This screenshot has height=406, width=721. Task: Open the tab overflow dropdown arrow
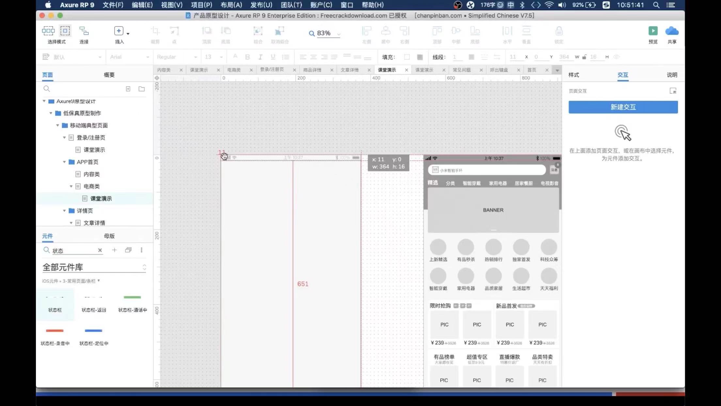coord(557,70)
